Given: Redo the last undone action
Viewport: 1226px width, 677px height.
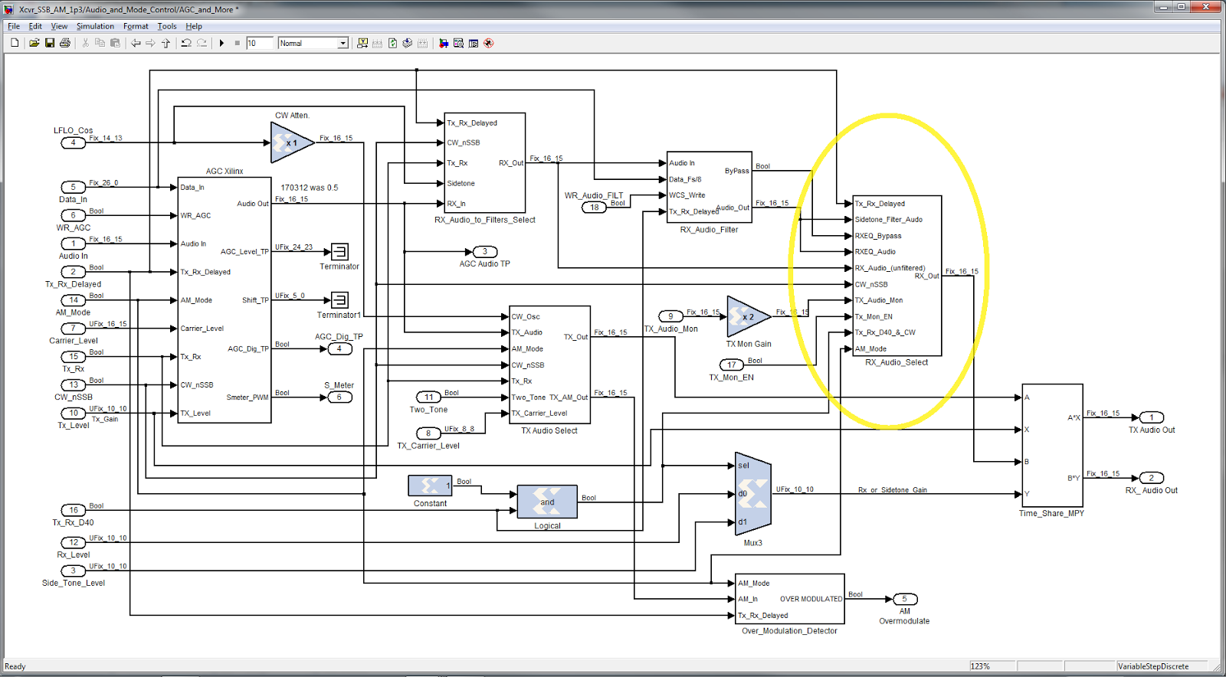Looking at the screenshot, I should pyautogui.click(x=202, y=43).
